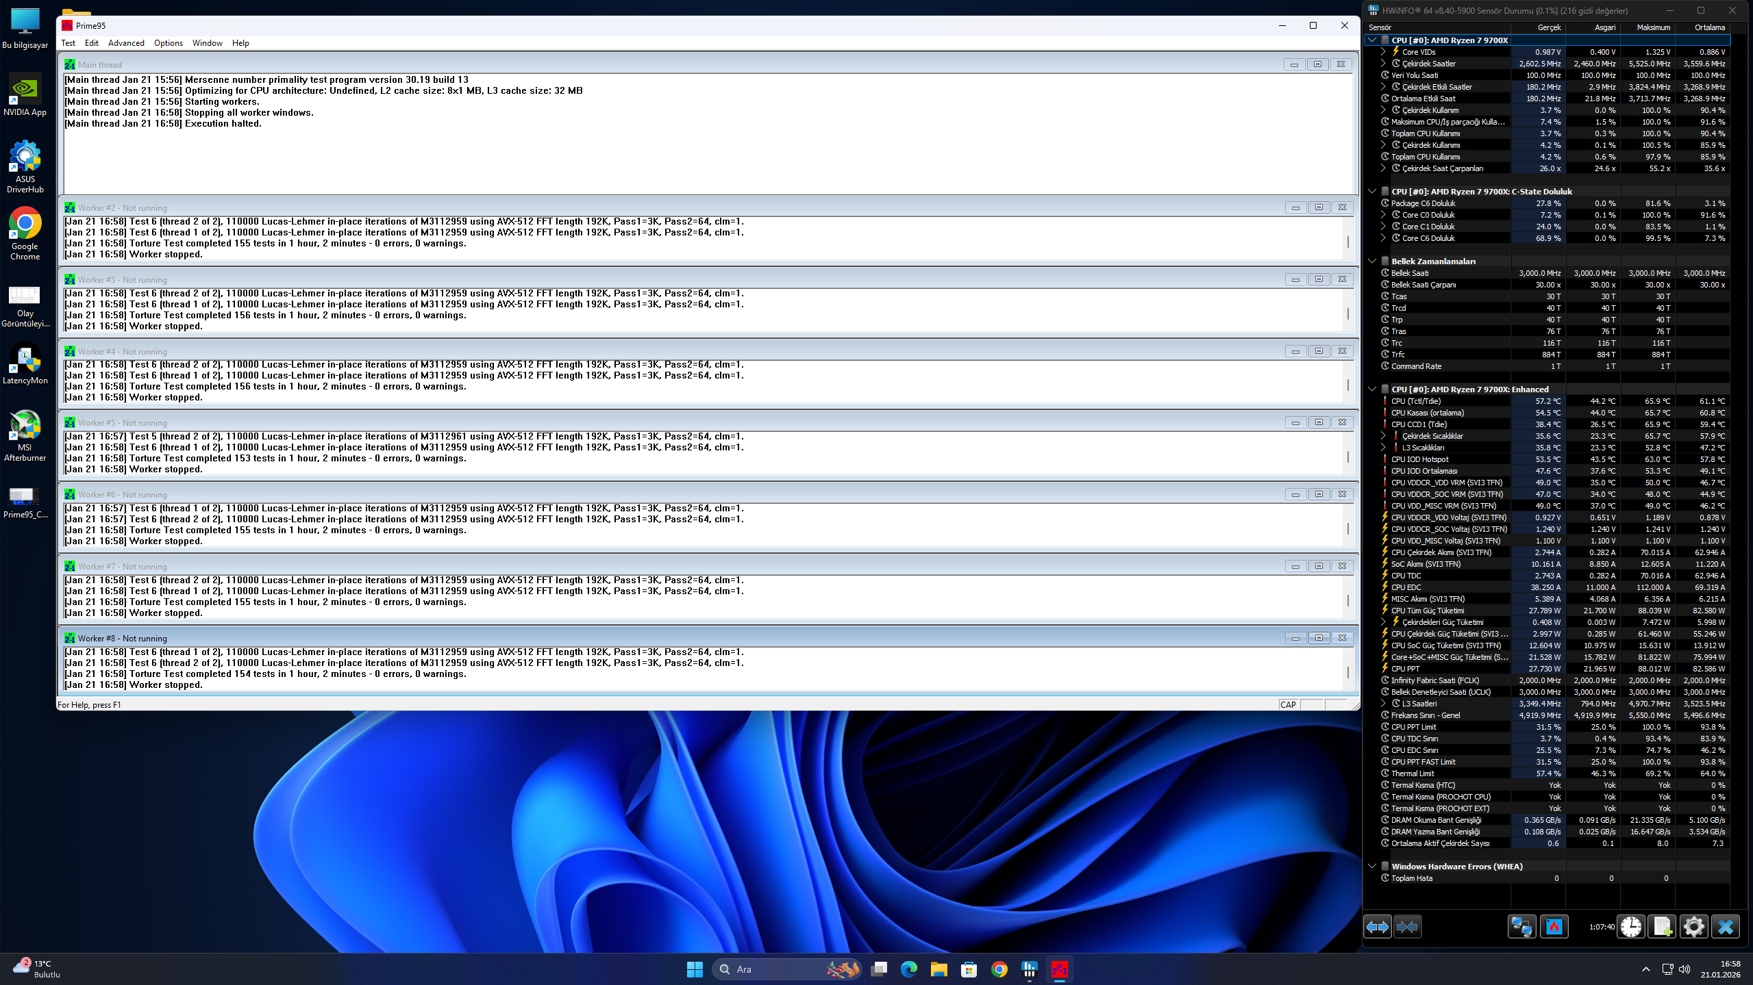The height and width of the screenshot is (985, 1753).
Task: Click Asgari column header in HWiNFO
Action: [1593, 27]
